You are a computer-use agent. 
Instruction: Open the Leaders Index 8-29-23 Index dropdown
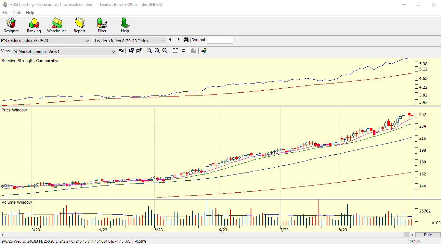130,41
